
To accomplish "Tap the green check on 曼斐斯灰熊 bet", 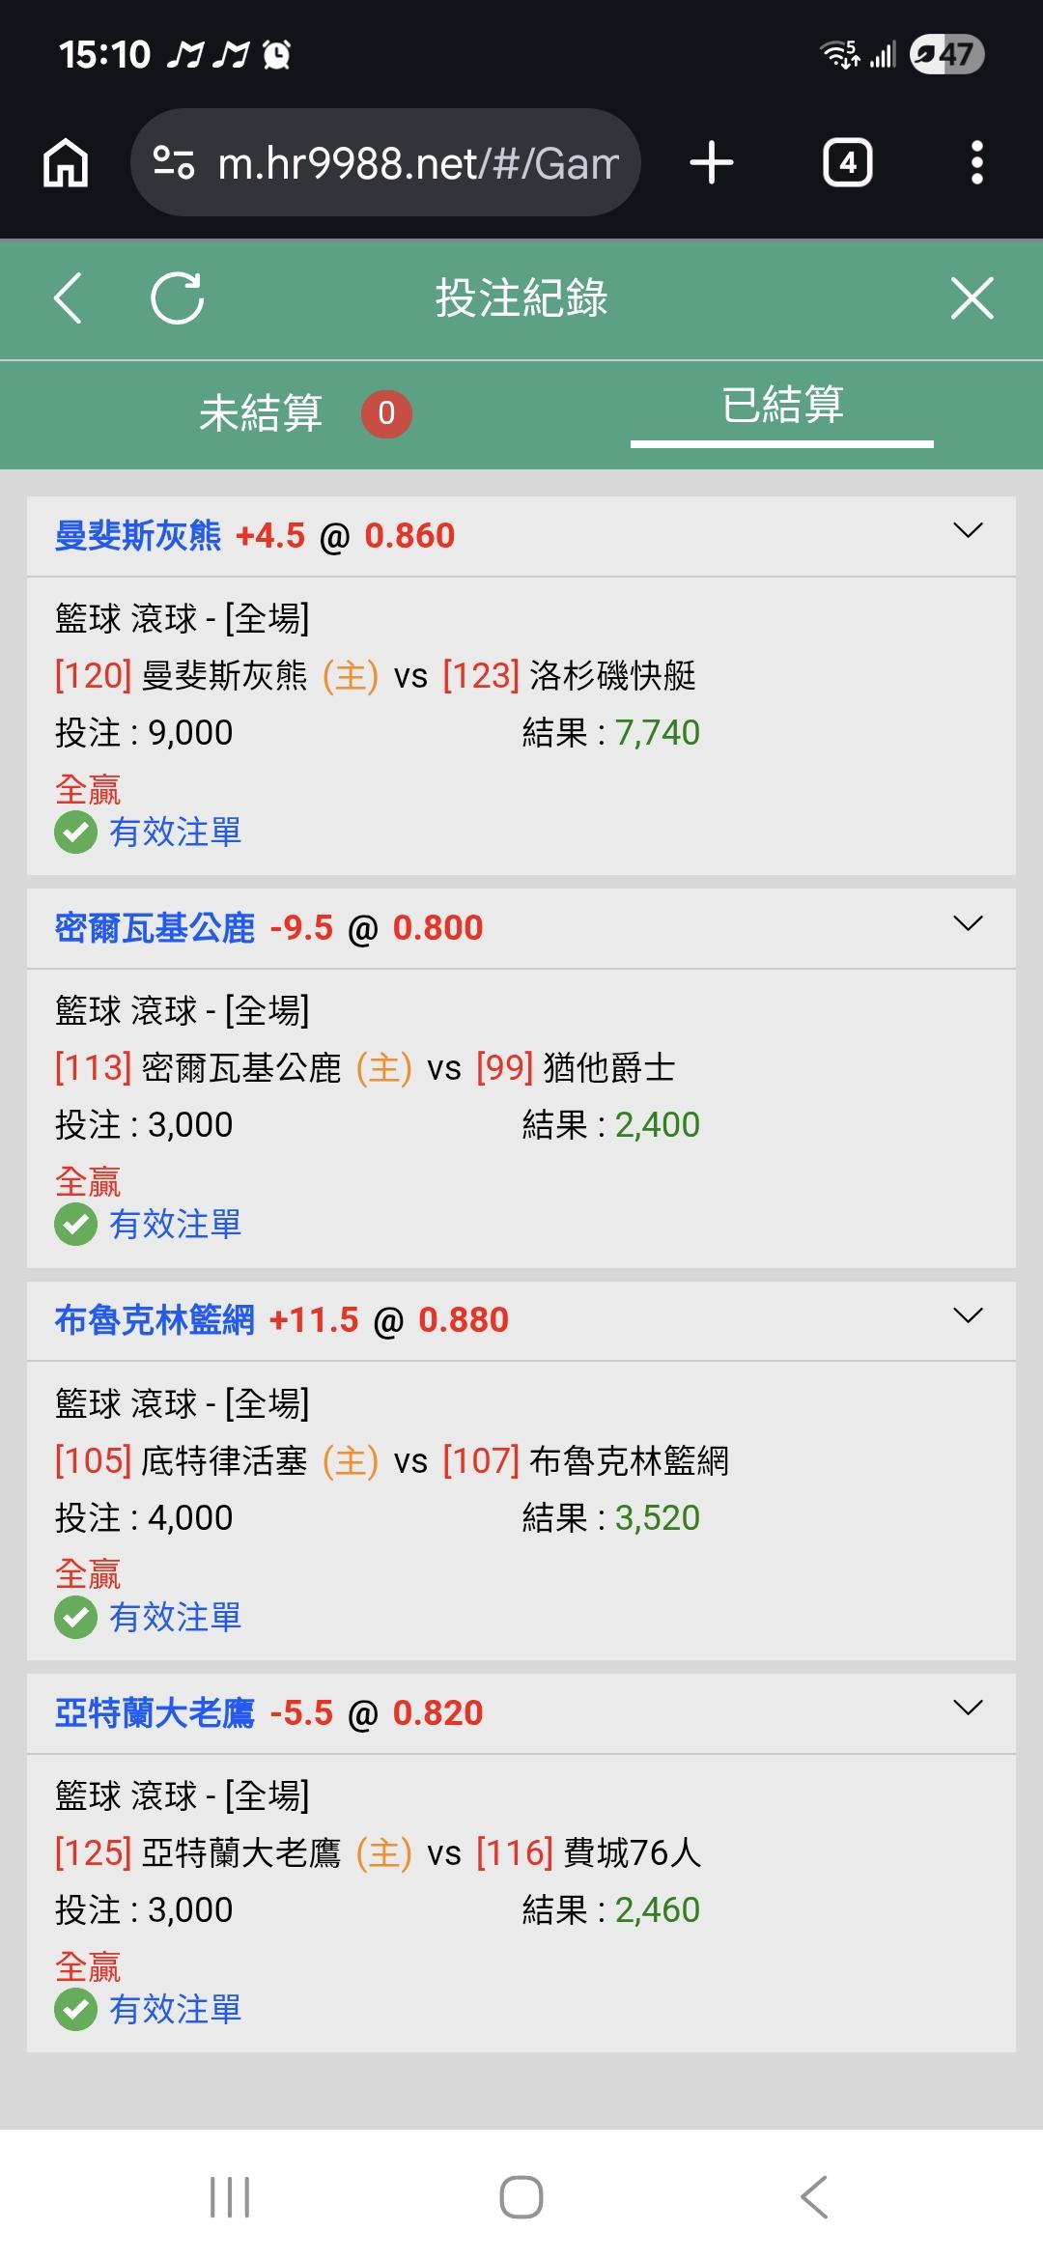I will (75, 833).
